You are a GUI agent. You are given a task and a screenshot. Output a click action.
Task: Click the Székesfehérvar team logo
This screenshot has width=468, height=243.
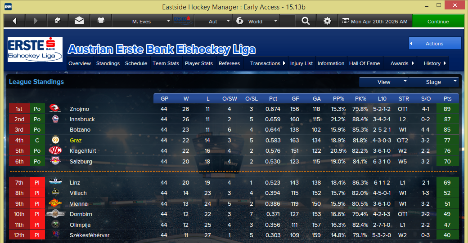pyautogui.click(x=55, y=234)
